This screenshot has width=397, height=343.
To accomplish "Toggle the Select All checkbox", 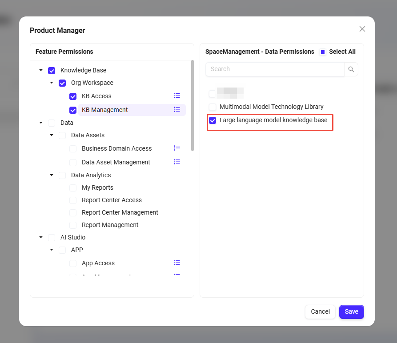I will pos(323,52).
